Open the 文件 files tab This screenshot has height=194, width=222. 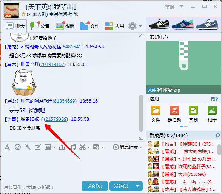(x=89, y=26)
